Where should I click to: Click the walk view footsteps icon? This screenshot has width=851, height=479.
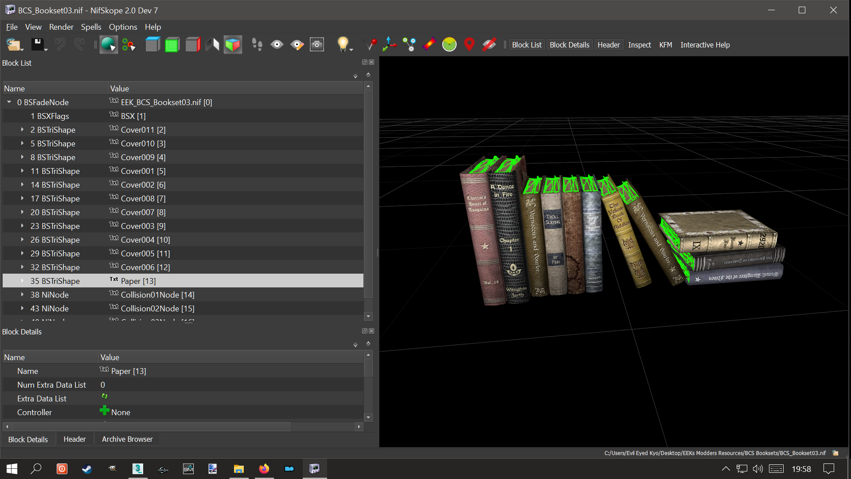tap(257, 45)
